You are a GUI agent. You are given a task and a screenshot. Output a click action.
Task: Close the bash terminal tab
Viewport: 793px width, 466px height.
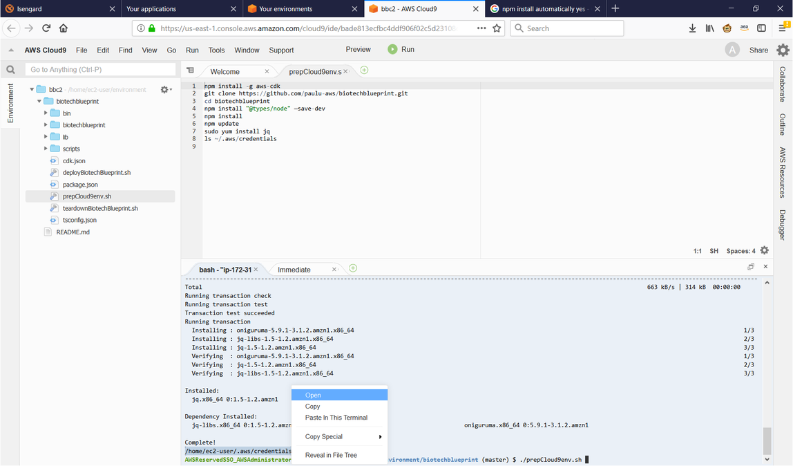[x=256, y=269]
